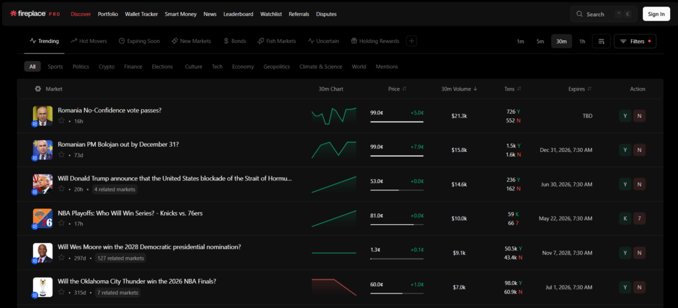
Task: Click the 60.0¢ price bar for Thunder market
Action: (x=397, y=293)
